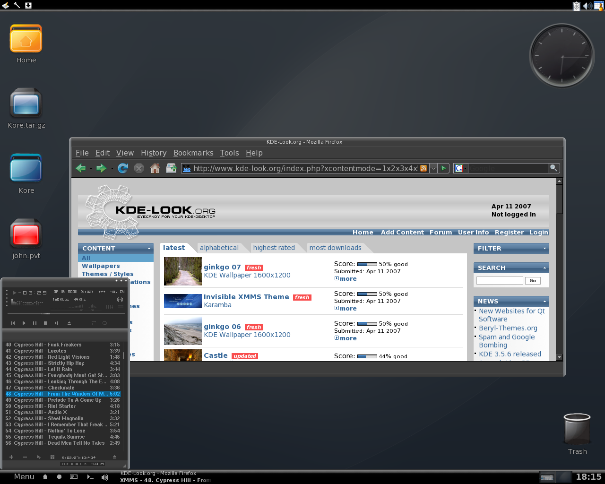Click download arrow icon in top panel

pos(28,5)
